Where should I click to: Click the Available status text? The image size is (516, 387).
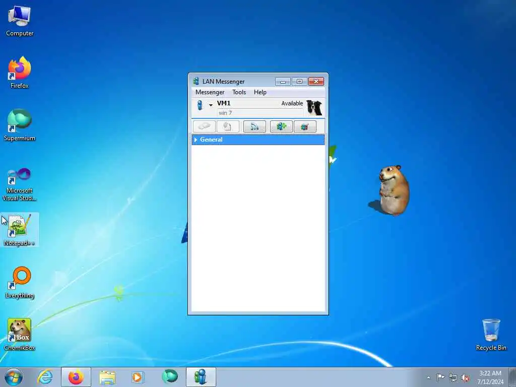292,103
